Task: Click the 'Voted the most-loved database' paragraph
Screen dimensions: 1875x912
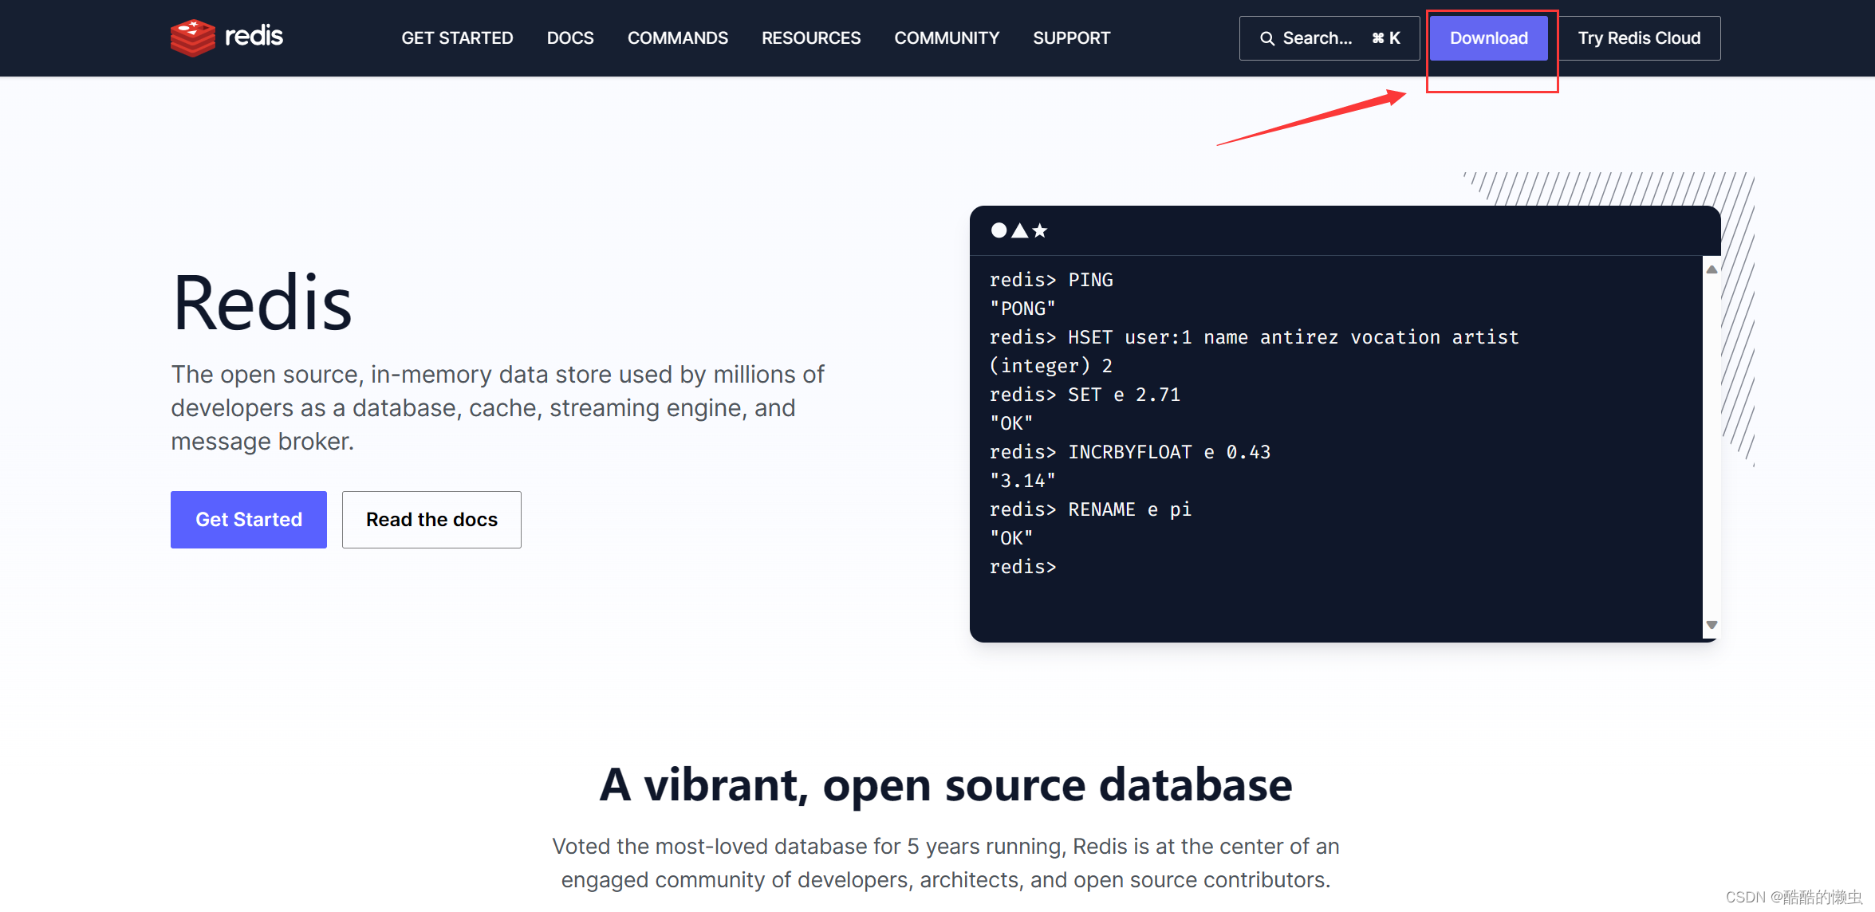Action: (946, 863)
